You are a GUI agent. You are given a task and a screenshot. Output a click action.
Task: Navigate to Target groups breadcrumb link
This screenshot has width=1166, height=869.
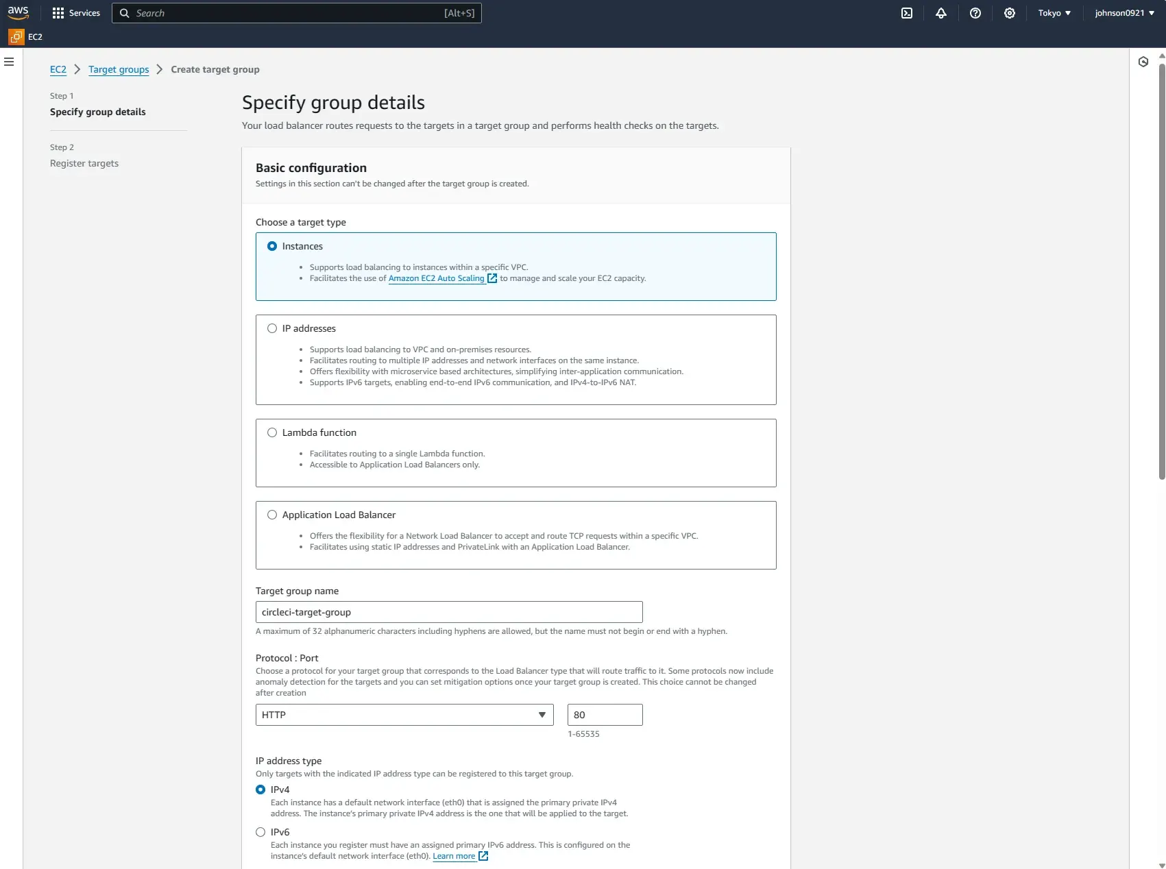(118, 69)
